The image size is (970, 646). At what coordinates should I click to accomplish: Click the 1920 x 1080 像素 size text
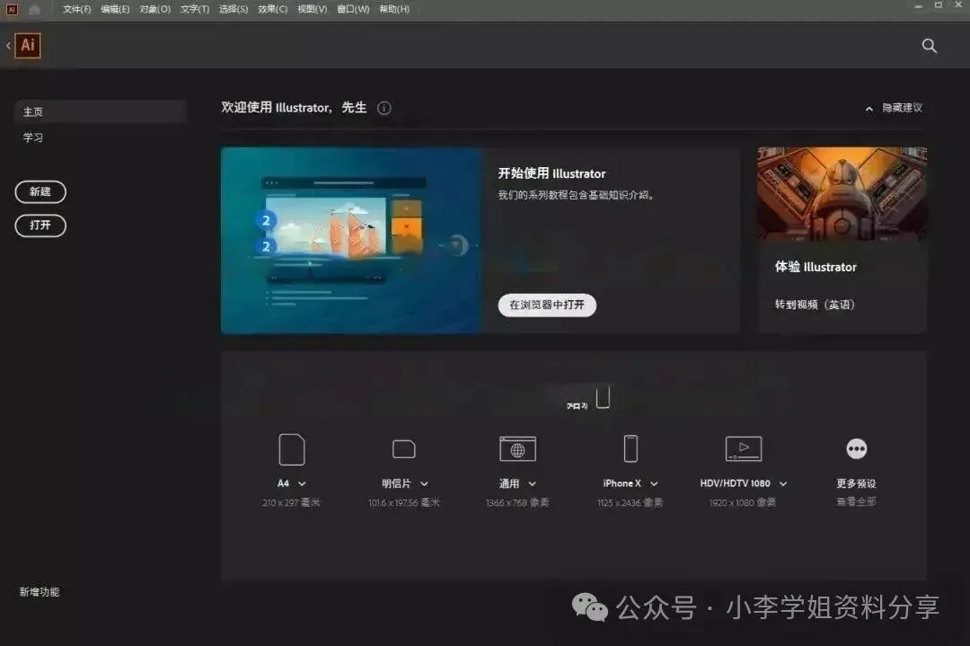point(743,502)
